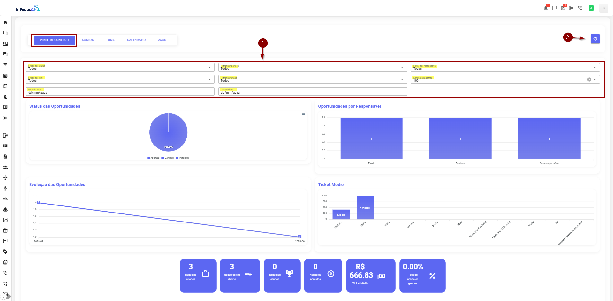
Task: Click the price tag icon in sidebar
Action: click(5, 252)
